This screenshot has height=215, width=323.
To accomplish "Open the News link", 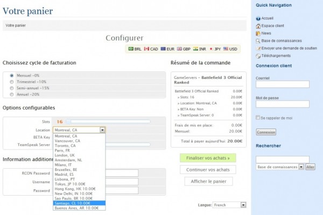I will pyautogui.click(x=266, y=33).
